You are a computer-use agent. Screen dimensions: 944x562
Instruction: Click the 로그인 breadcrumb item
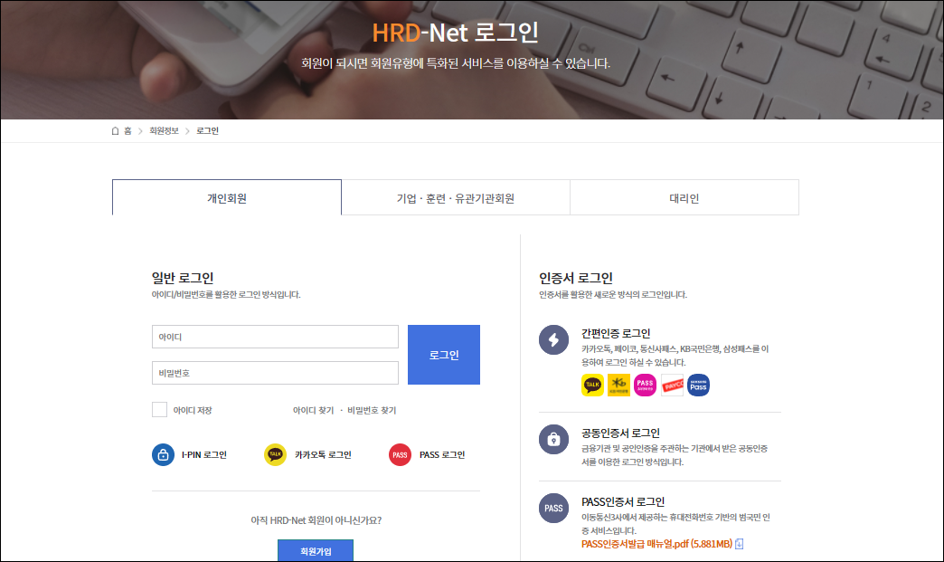(207, 130)
